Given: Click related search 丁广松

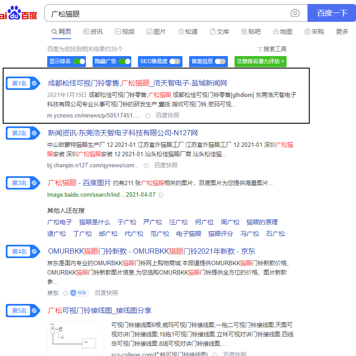Looking at the screenshot, I should point(82,234).
